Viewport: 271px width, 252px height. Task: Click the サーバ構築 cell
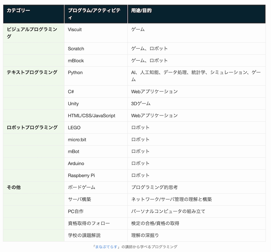click(96, 200)
